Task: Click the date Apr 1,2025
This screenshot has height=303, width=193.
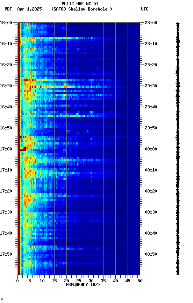Action: tap(29, 9)
